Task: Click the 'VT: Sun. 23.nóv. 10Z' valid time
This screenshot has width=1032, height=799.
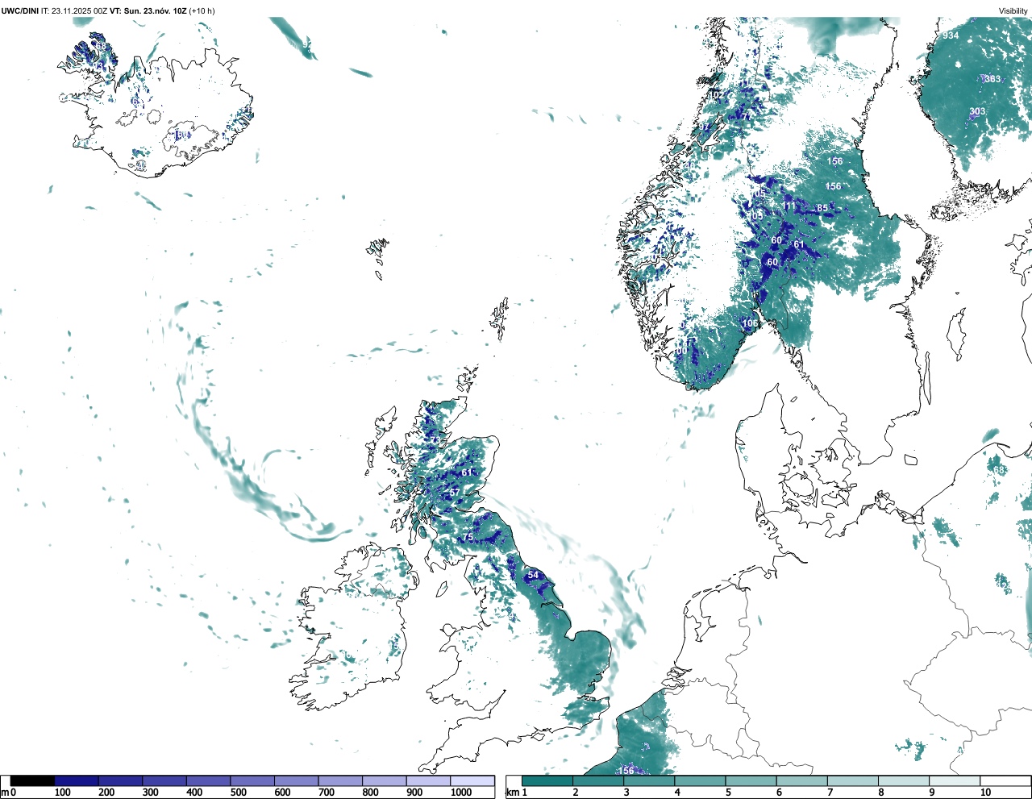Action: pyautogui.click(x=148, y=10)
